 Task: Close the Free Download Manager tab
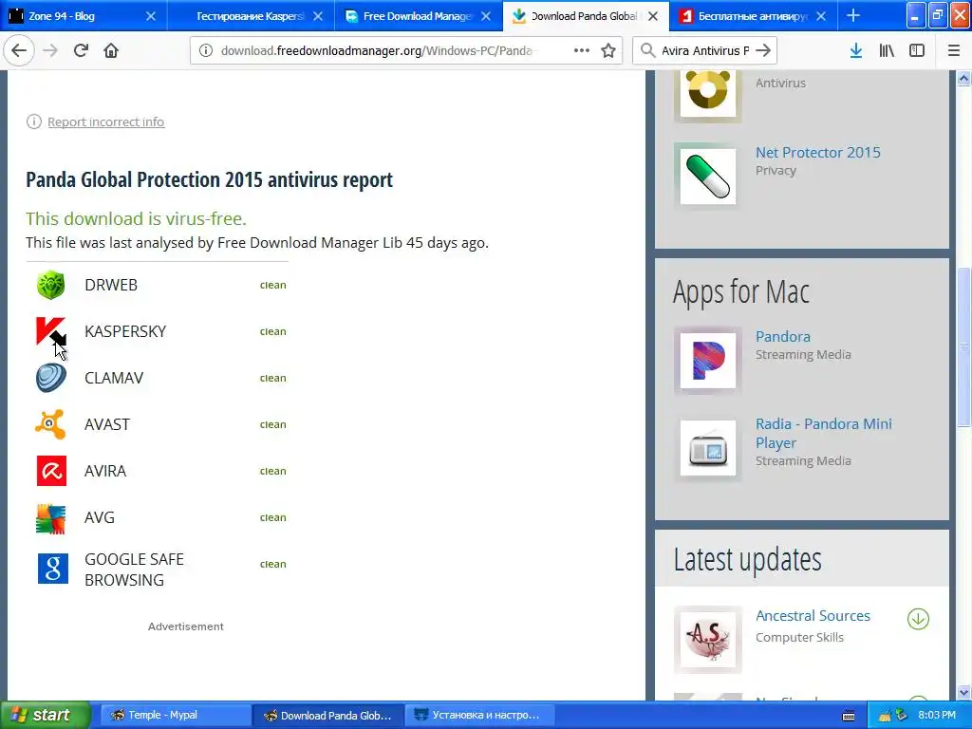coord(486,16)
